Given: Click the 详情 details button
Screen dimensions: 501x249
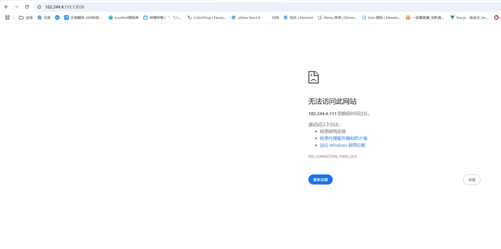Looking at the screenshot, I should (x=471, y=180).
